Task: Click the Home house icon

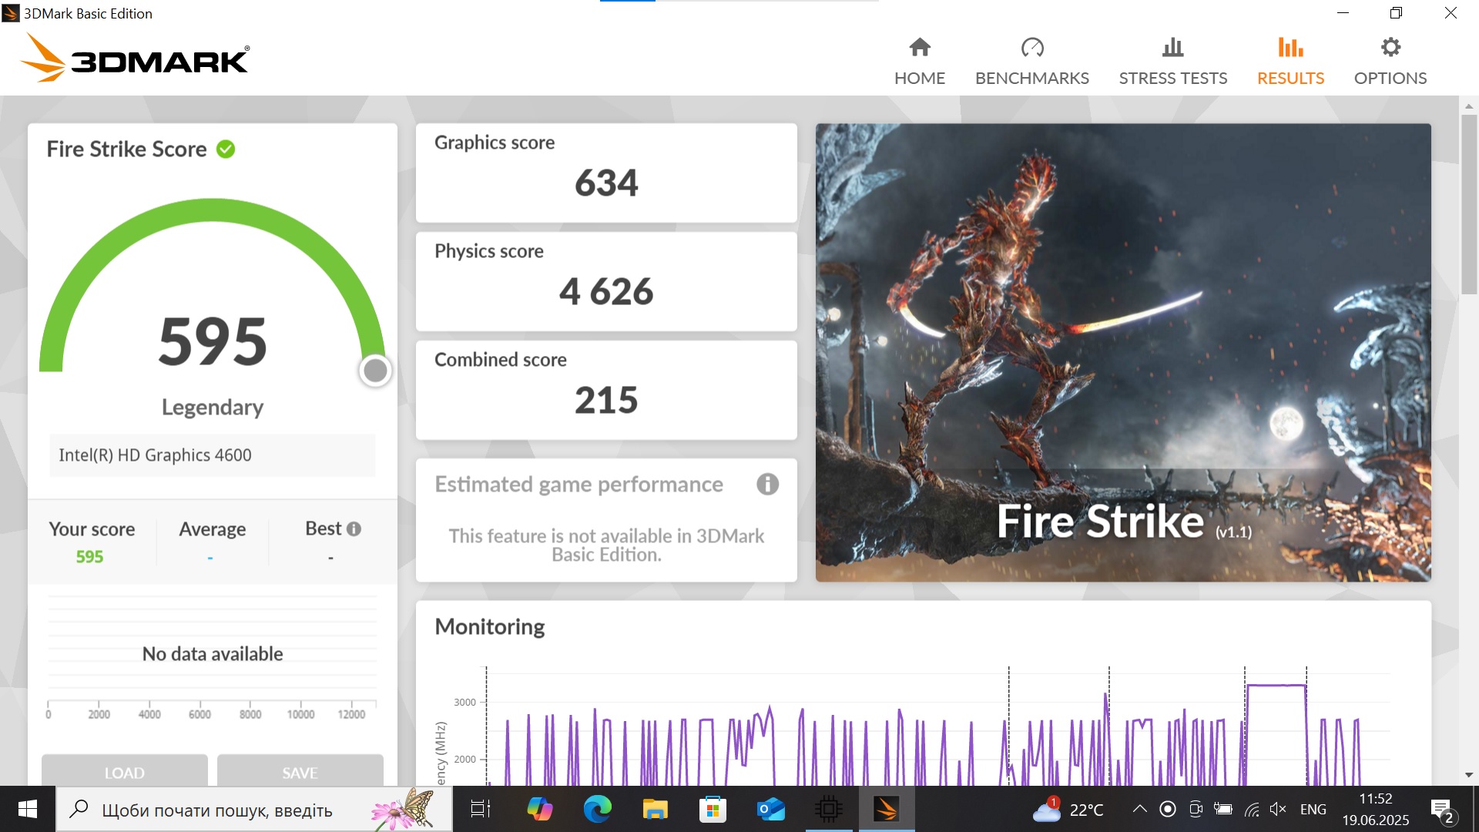Action: point(920,48)
